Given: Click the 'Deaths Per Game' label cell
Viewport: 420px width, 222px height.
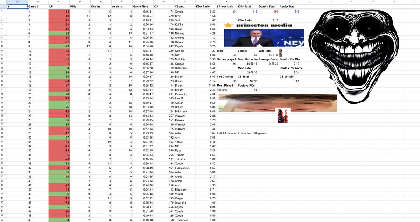Looking at the screenshot, I should [289, 68].
